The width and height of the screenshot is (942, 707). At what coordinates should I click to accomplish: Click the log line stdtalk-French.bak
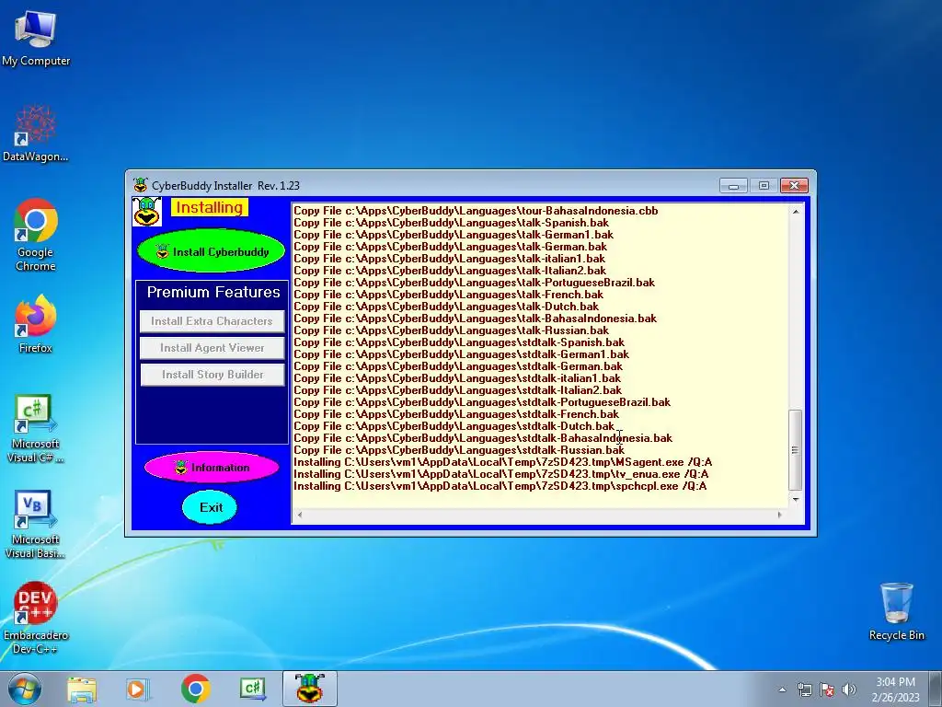point(456,414)
